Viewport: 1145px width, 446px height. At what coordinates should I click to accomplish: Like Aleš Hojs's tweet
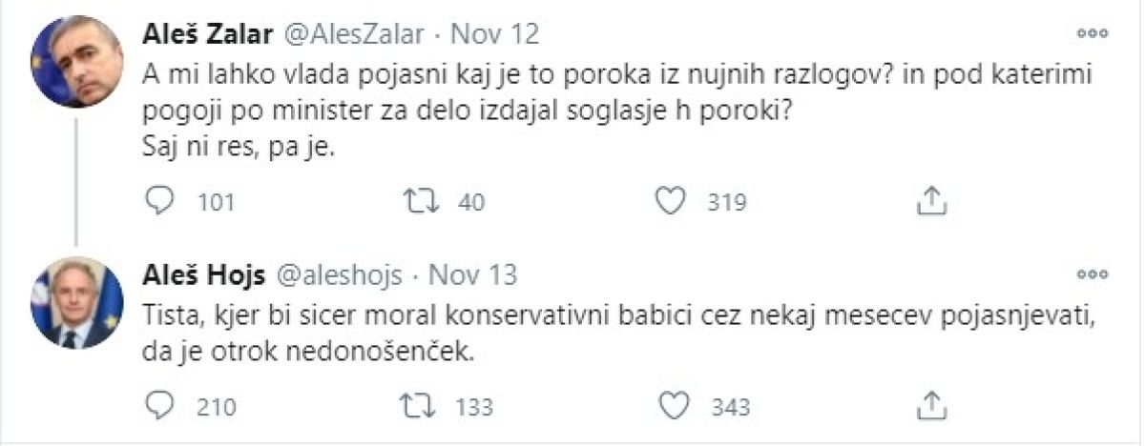[x=674, y=406]
